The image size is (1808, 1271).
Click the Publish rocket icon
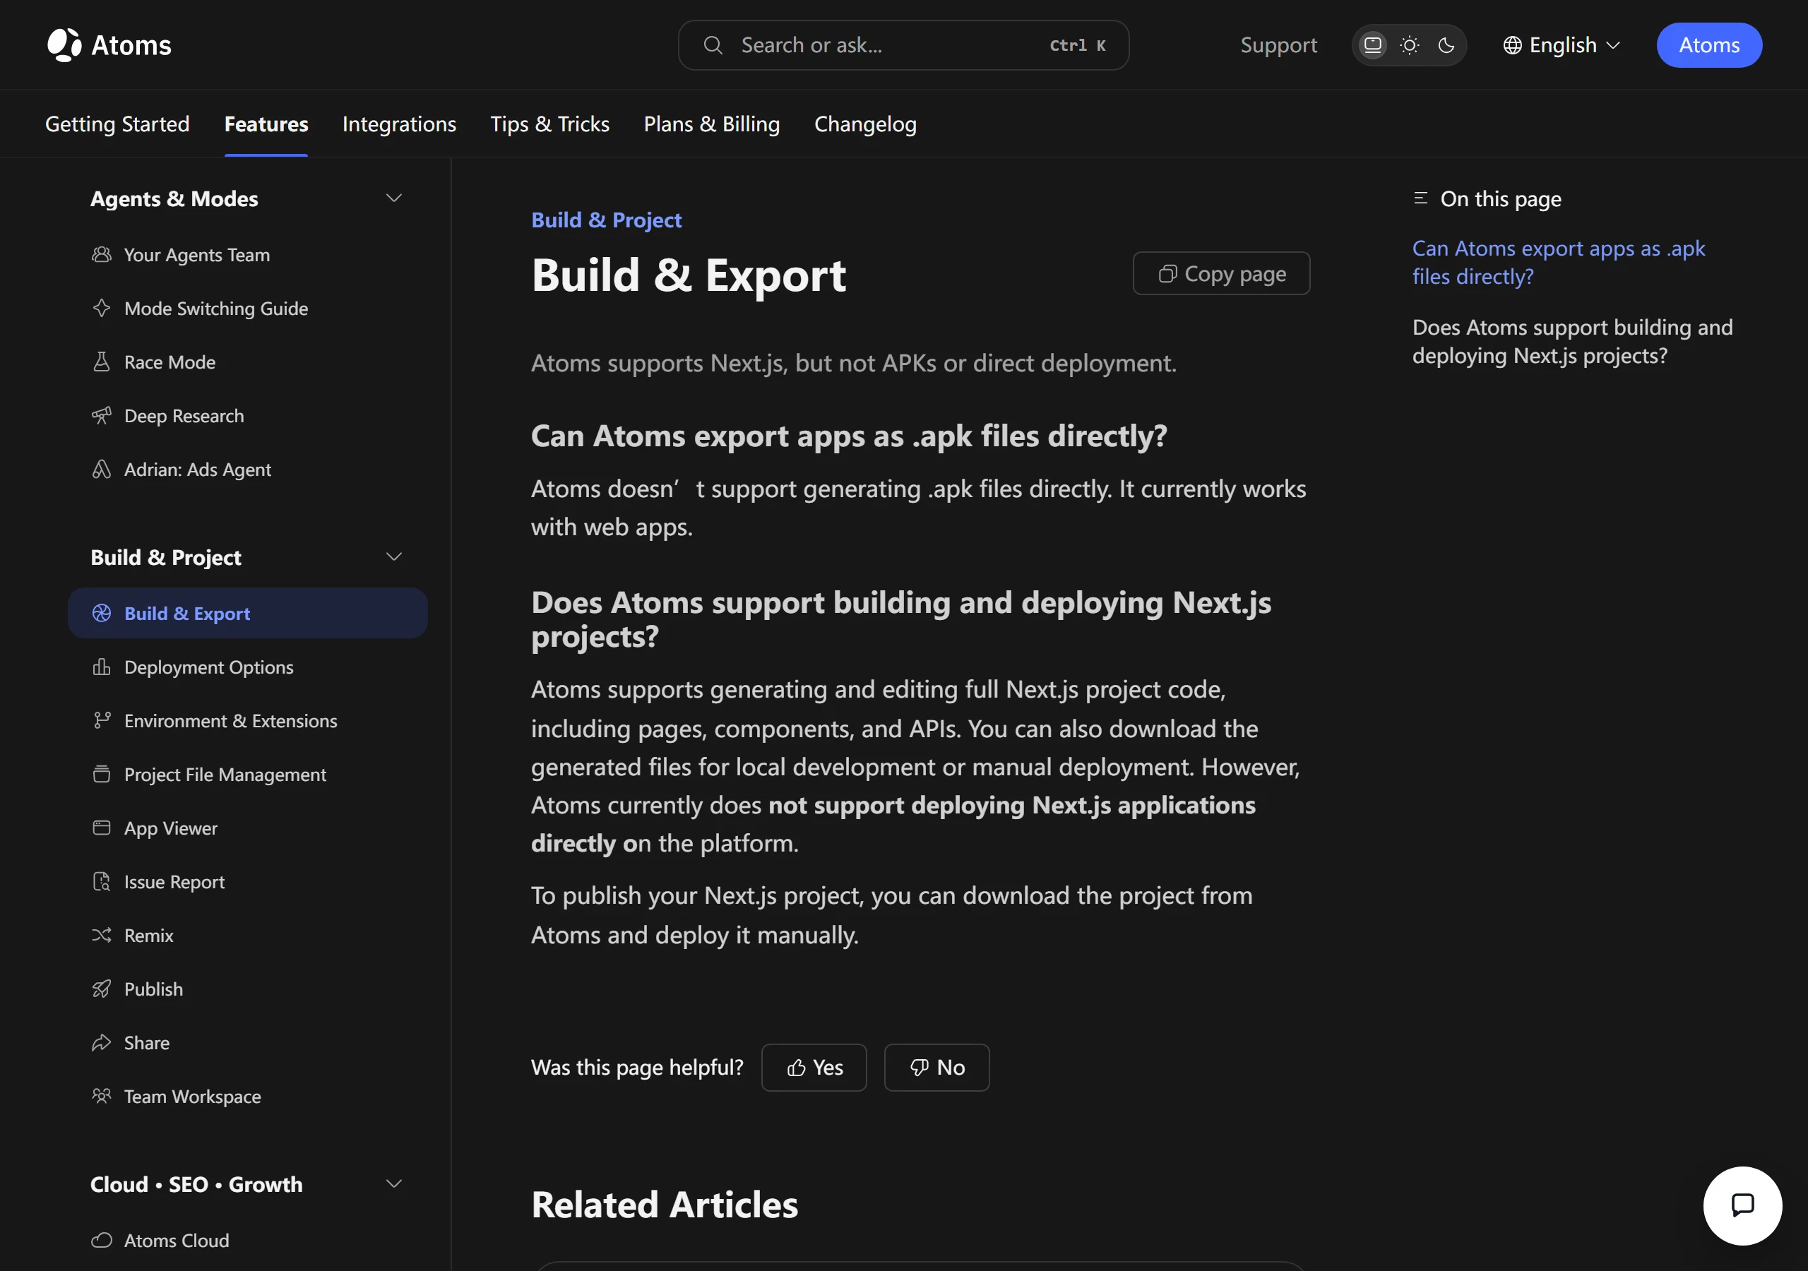click(102, 989)
